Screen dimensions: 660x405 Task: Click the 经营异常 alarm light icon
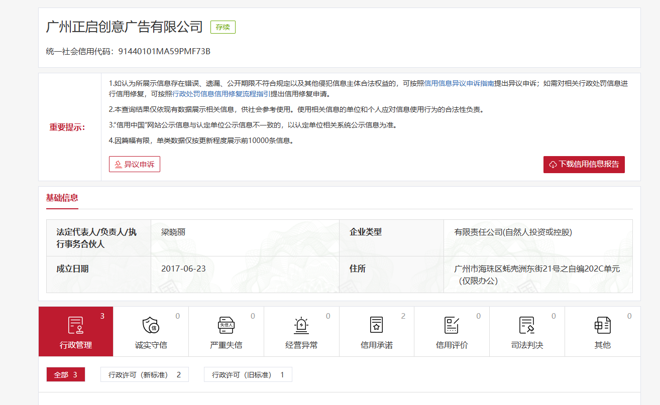coord(301,325)
